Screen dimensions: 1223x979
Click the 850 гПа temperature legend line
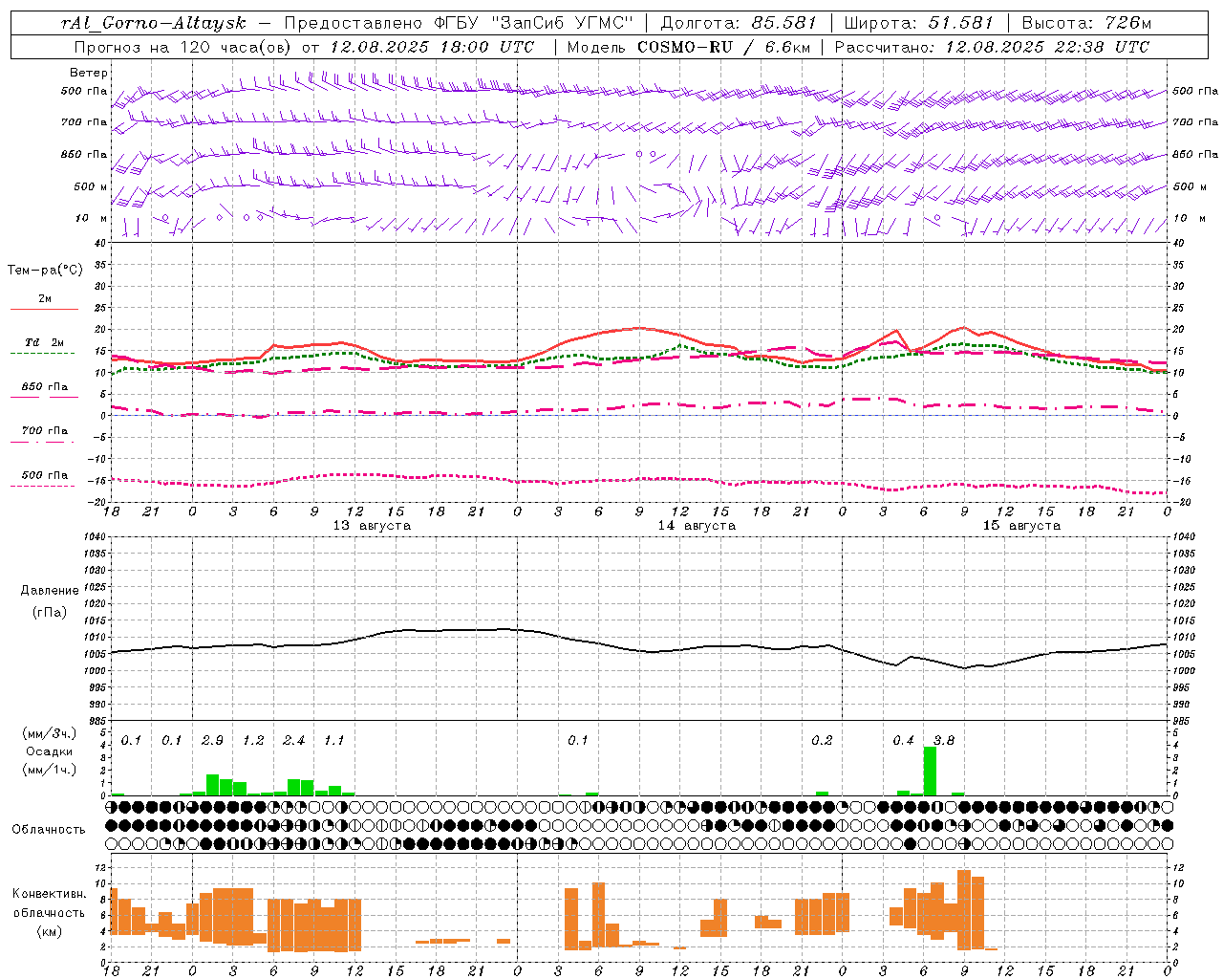click(x=44, y=397)
